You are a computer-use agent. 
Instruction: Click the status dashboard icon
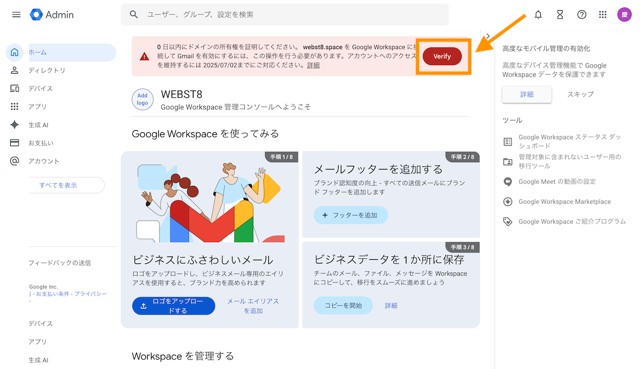click(508, 142)
